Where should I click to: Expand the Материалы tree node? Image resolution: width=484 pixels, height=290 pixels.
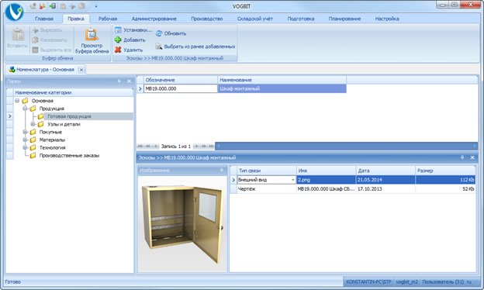pos(25,140)
